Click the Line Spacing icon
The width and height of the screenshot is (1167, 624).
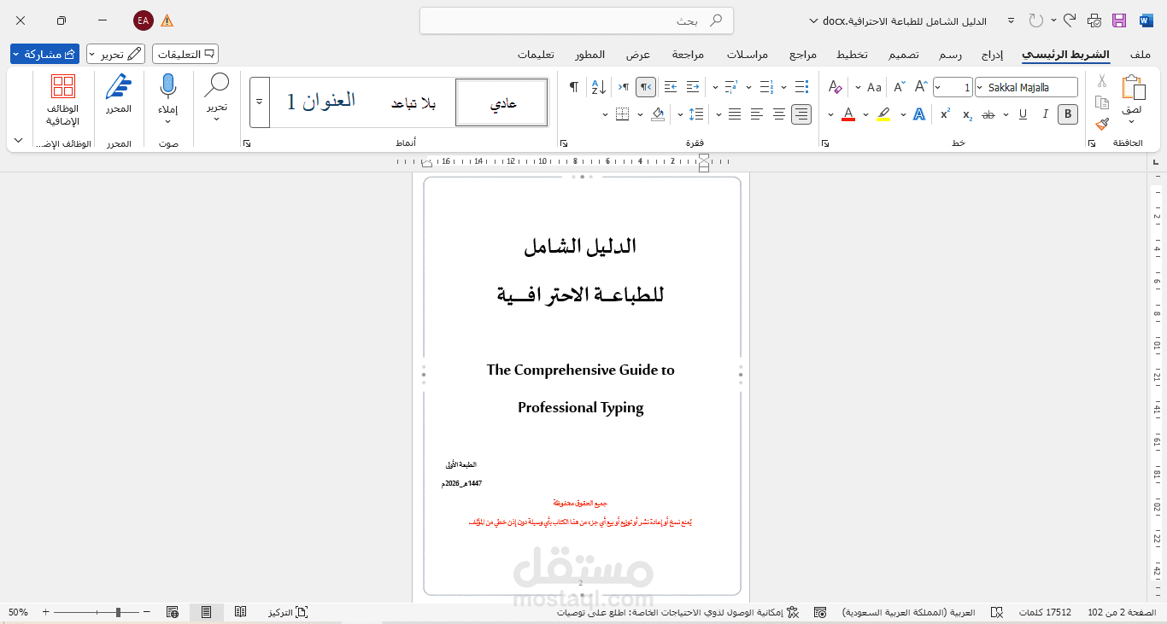pos(697,114)
